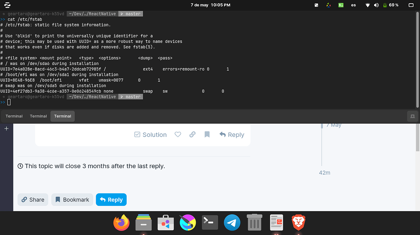Open the document viewer dock icon
The height and width of the screenshot is (235, 420).
(276, 222)
